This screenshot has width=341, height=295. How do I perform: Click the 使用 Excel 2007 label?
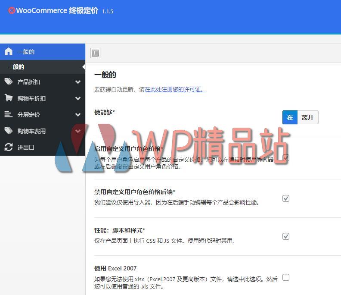115,268
